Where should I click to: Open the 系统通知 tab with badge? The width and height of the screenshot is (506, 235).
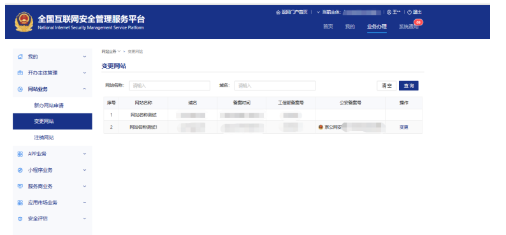[408, 27]
